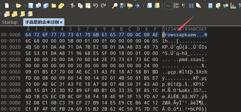Create new template with page-scroll icon
The height and width of the screenshot is (112, 241).
[7, 14]
